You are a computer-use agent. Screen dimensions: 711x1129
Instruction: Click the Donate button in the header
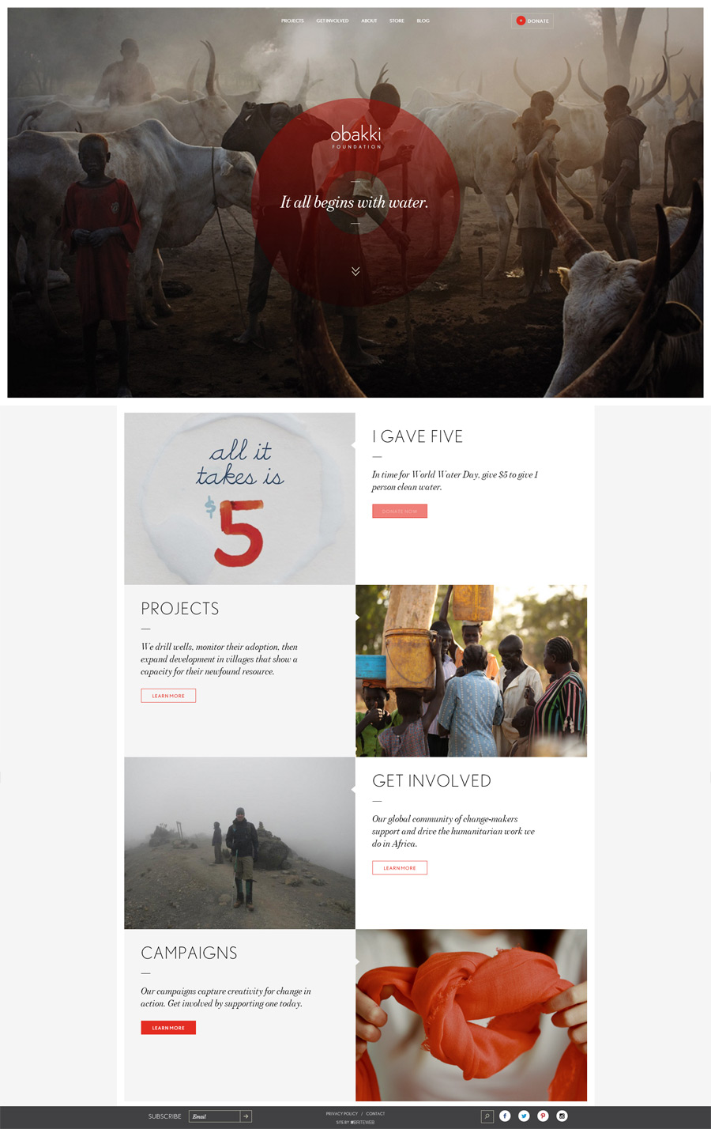532,21
